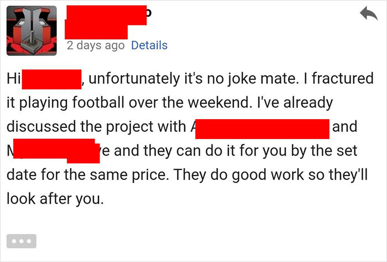Click the text 'playing football over the weekend'
The width and height of the screenshot is (387, 262).
pos(134,103)
